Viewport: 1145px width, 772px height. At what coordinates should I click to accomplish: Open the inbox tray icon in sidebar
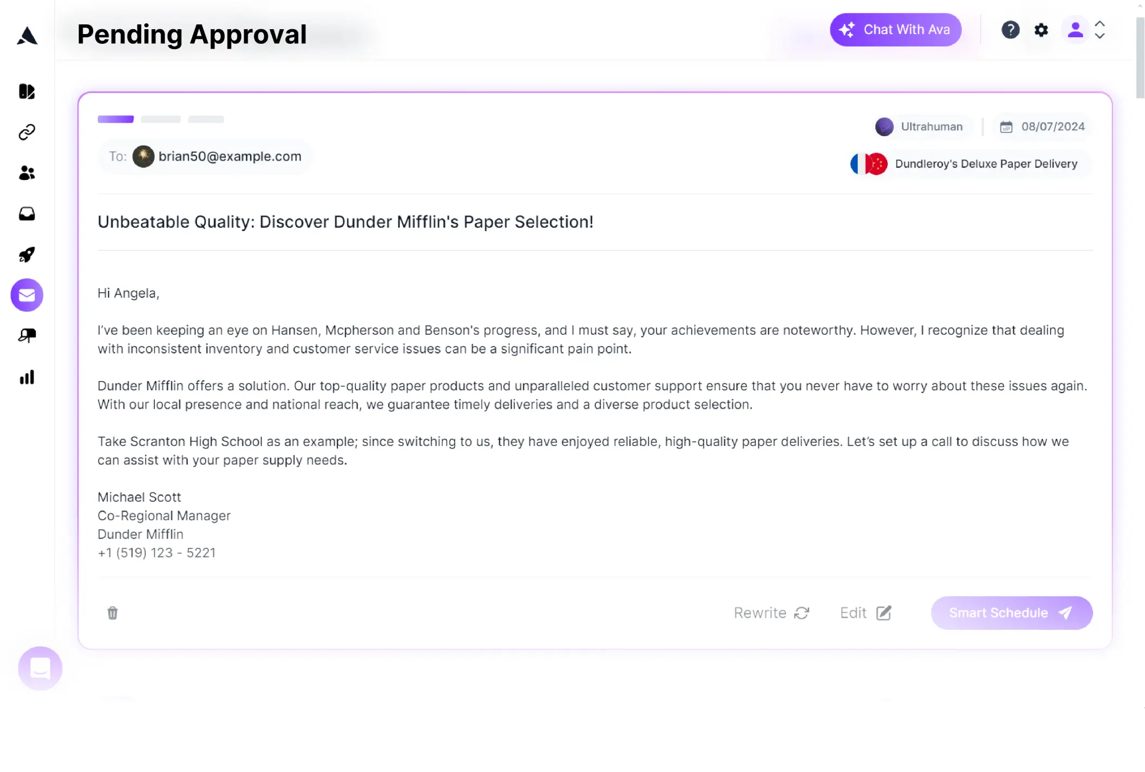[x=27, y=214]
